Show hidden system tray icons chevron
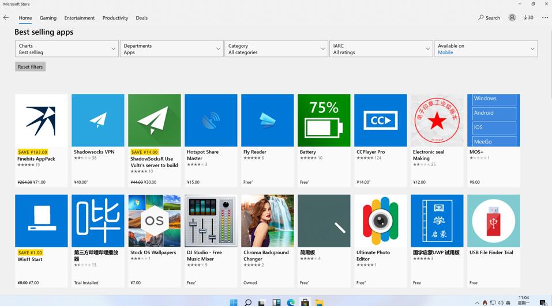Image resolution: width=552 pixels, height=306 pixels. [477, 303]
